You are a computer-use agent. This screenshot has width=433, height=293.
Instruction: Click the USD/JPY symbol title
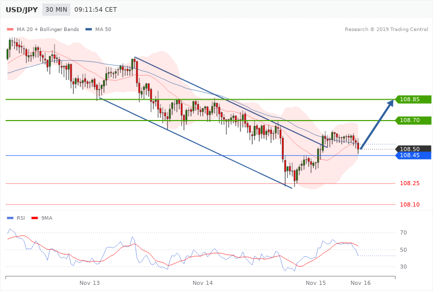[x=21, y=10]
